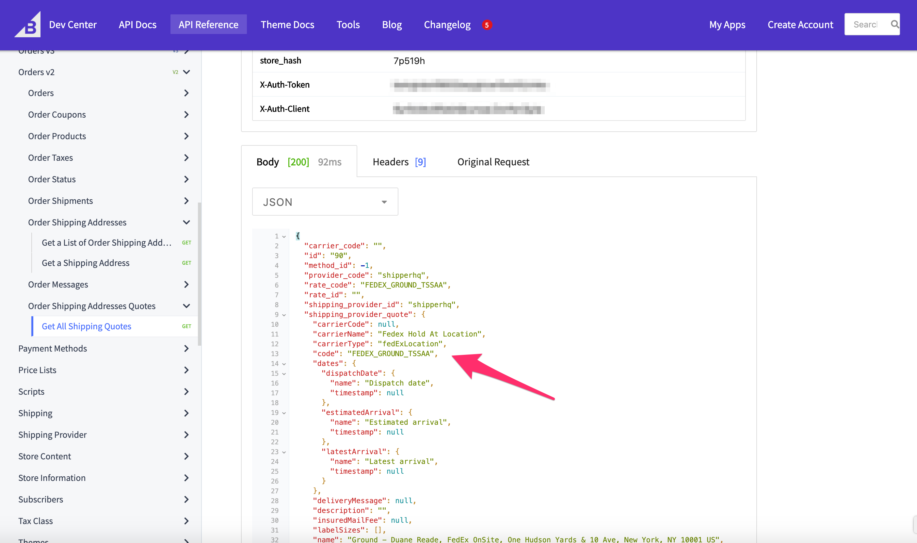
Task: Open Get a Shipping Address endpoint
Action: click(x=86, y=263)
